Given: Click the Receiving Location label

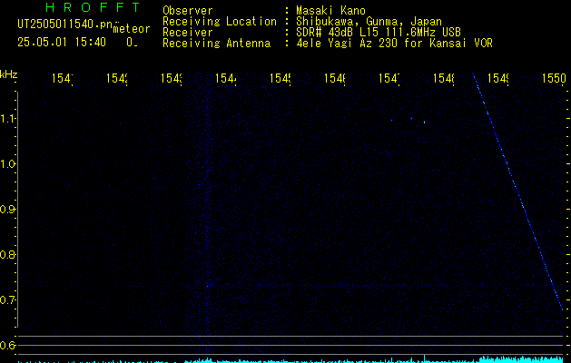Looking at the screenshot, I should click(220, 22).
